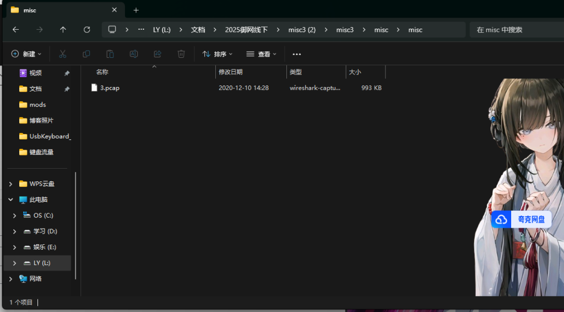The height and width of the screenshot is (312, 564).
Task: Collapse the 此电脑 tree node
Action: coord(11,200)
